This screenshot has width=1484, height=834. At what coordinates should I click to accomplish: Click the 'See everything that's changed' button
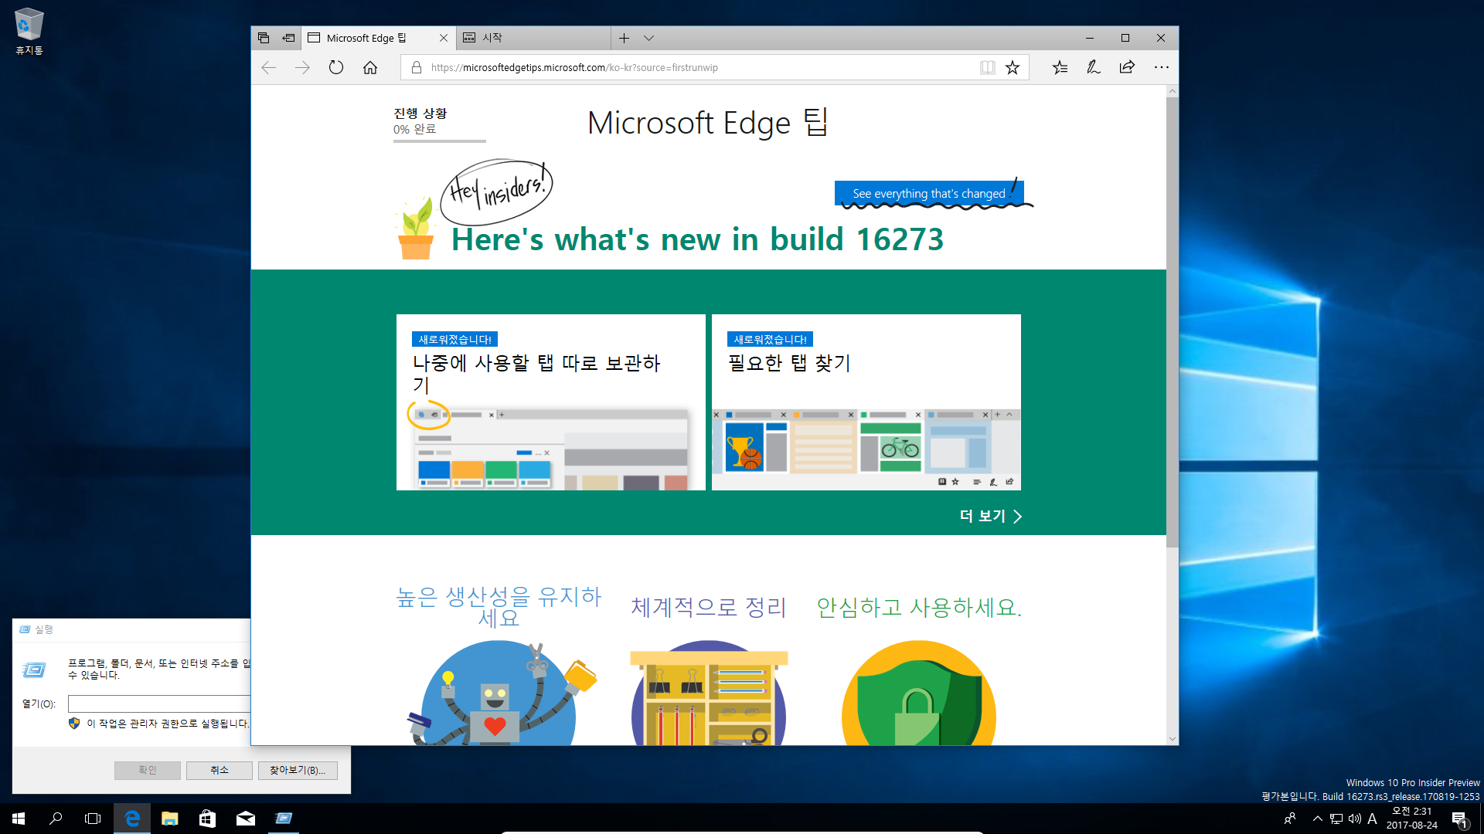point(928,192)
